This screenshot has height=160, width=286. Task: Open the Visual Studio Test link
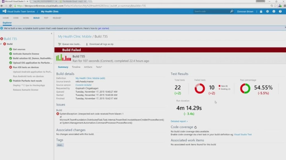(x=243, y=135)
